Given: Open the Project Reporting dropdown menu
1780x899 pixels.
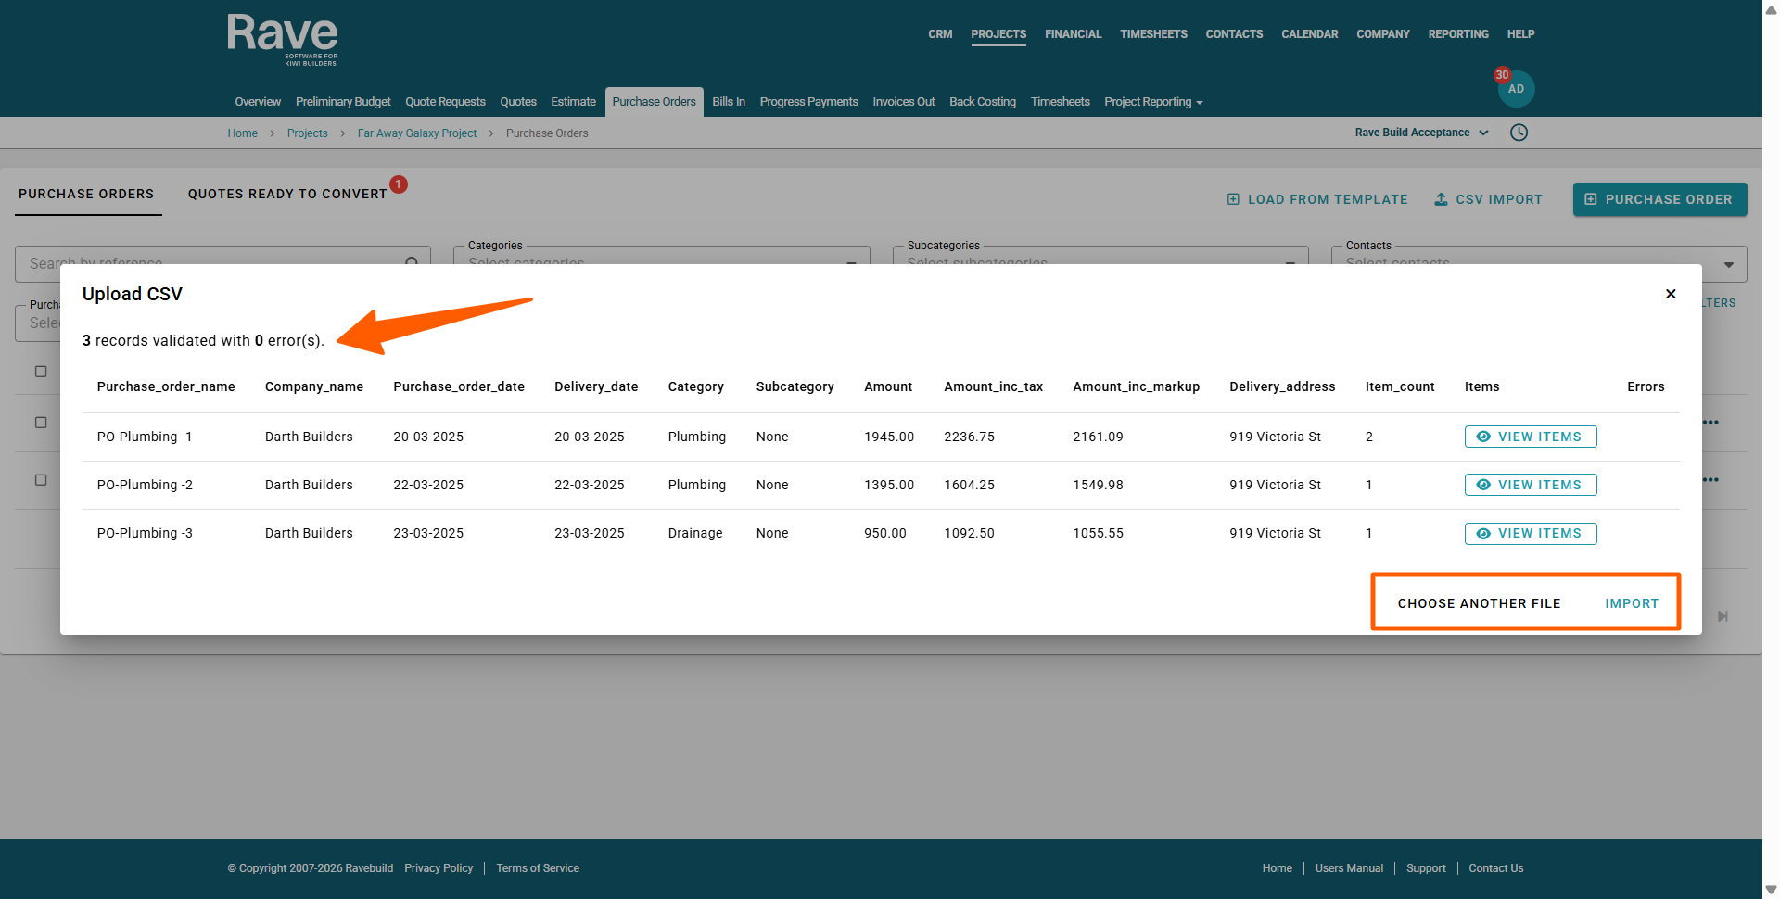Looking at the screenshot, I should [1152, 102].
